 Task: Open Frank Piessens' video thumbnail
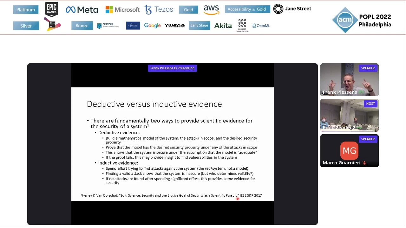click(349, 80)
